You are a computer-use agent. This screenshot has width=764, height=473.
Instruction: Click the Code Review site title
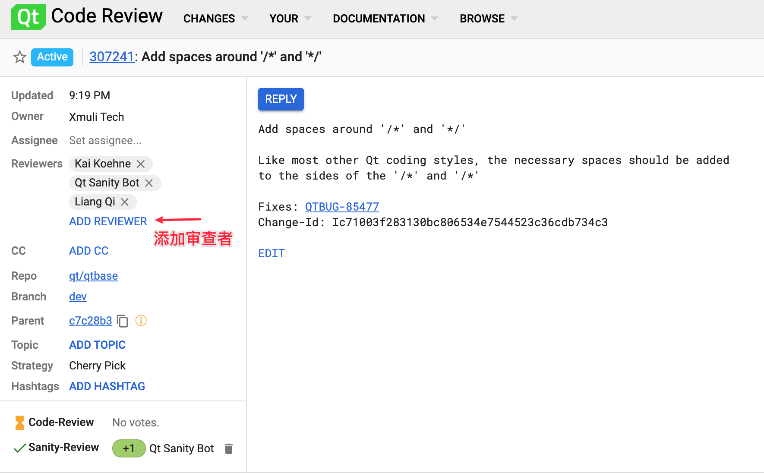(107, 16)
